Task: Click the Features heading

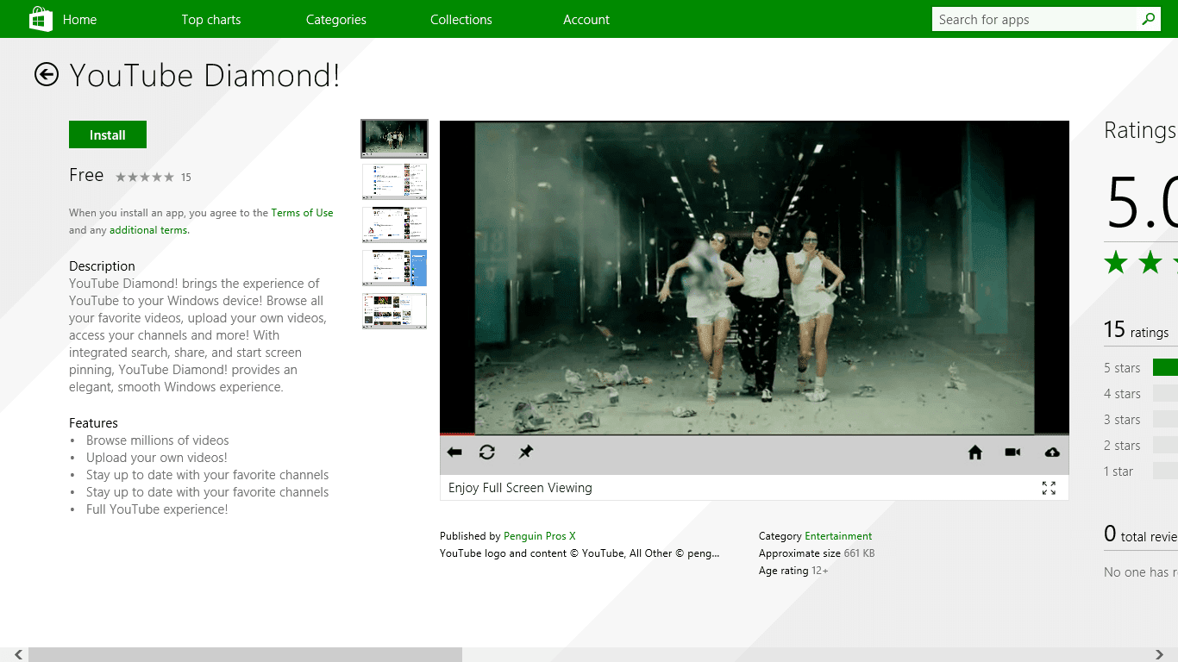Action: 94,423
